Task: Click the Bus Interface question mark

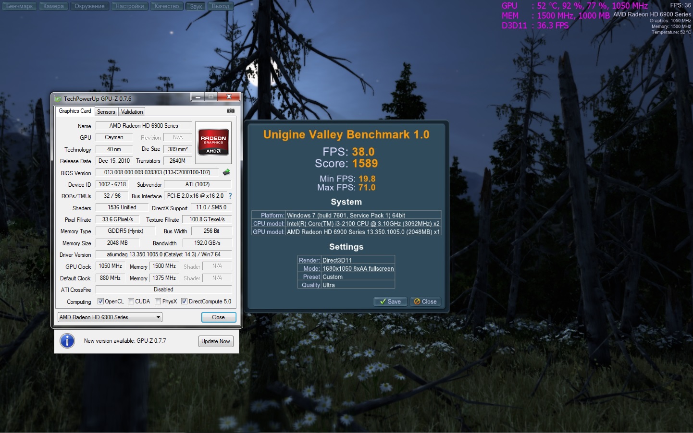Action: pyautogui.click(x=230, y=196)
